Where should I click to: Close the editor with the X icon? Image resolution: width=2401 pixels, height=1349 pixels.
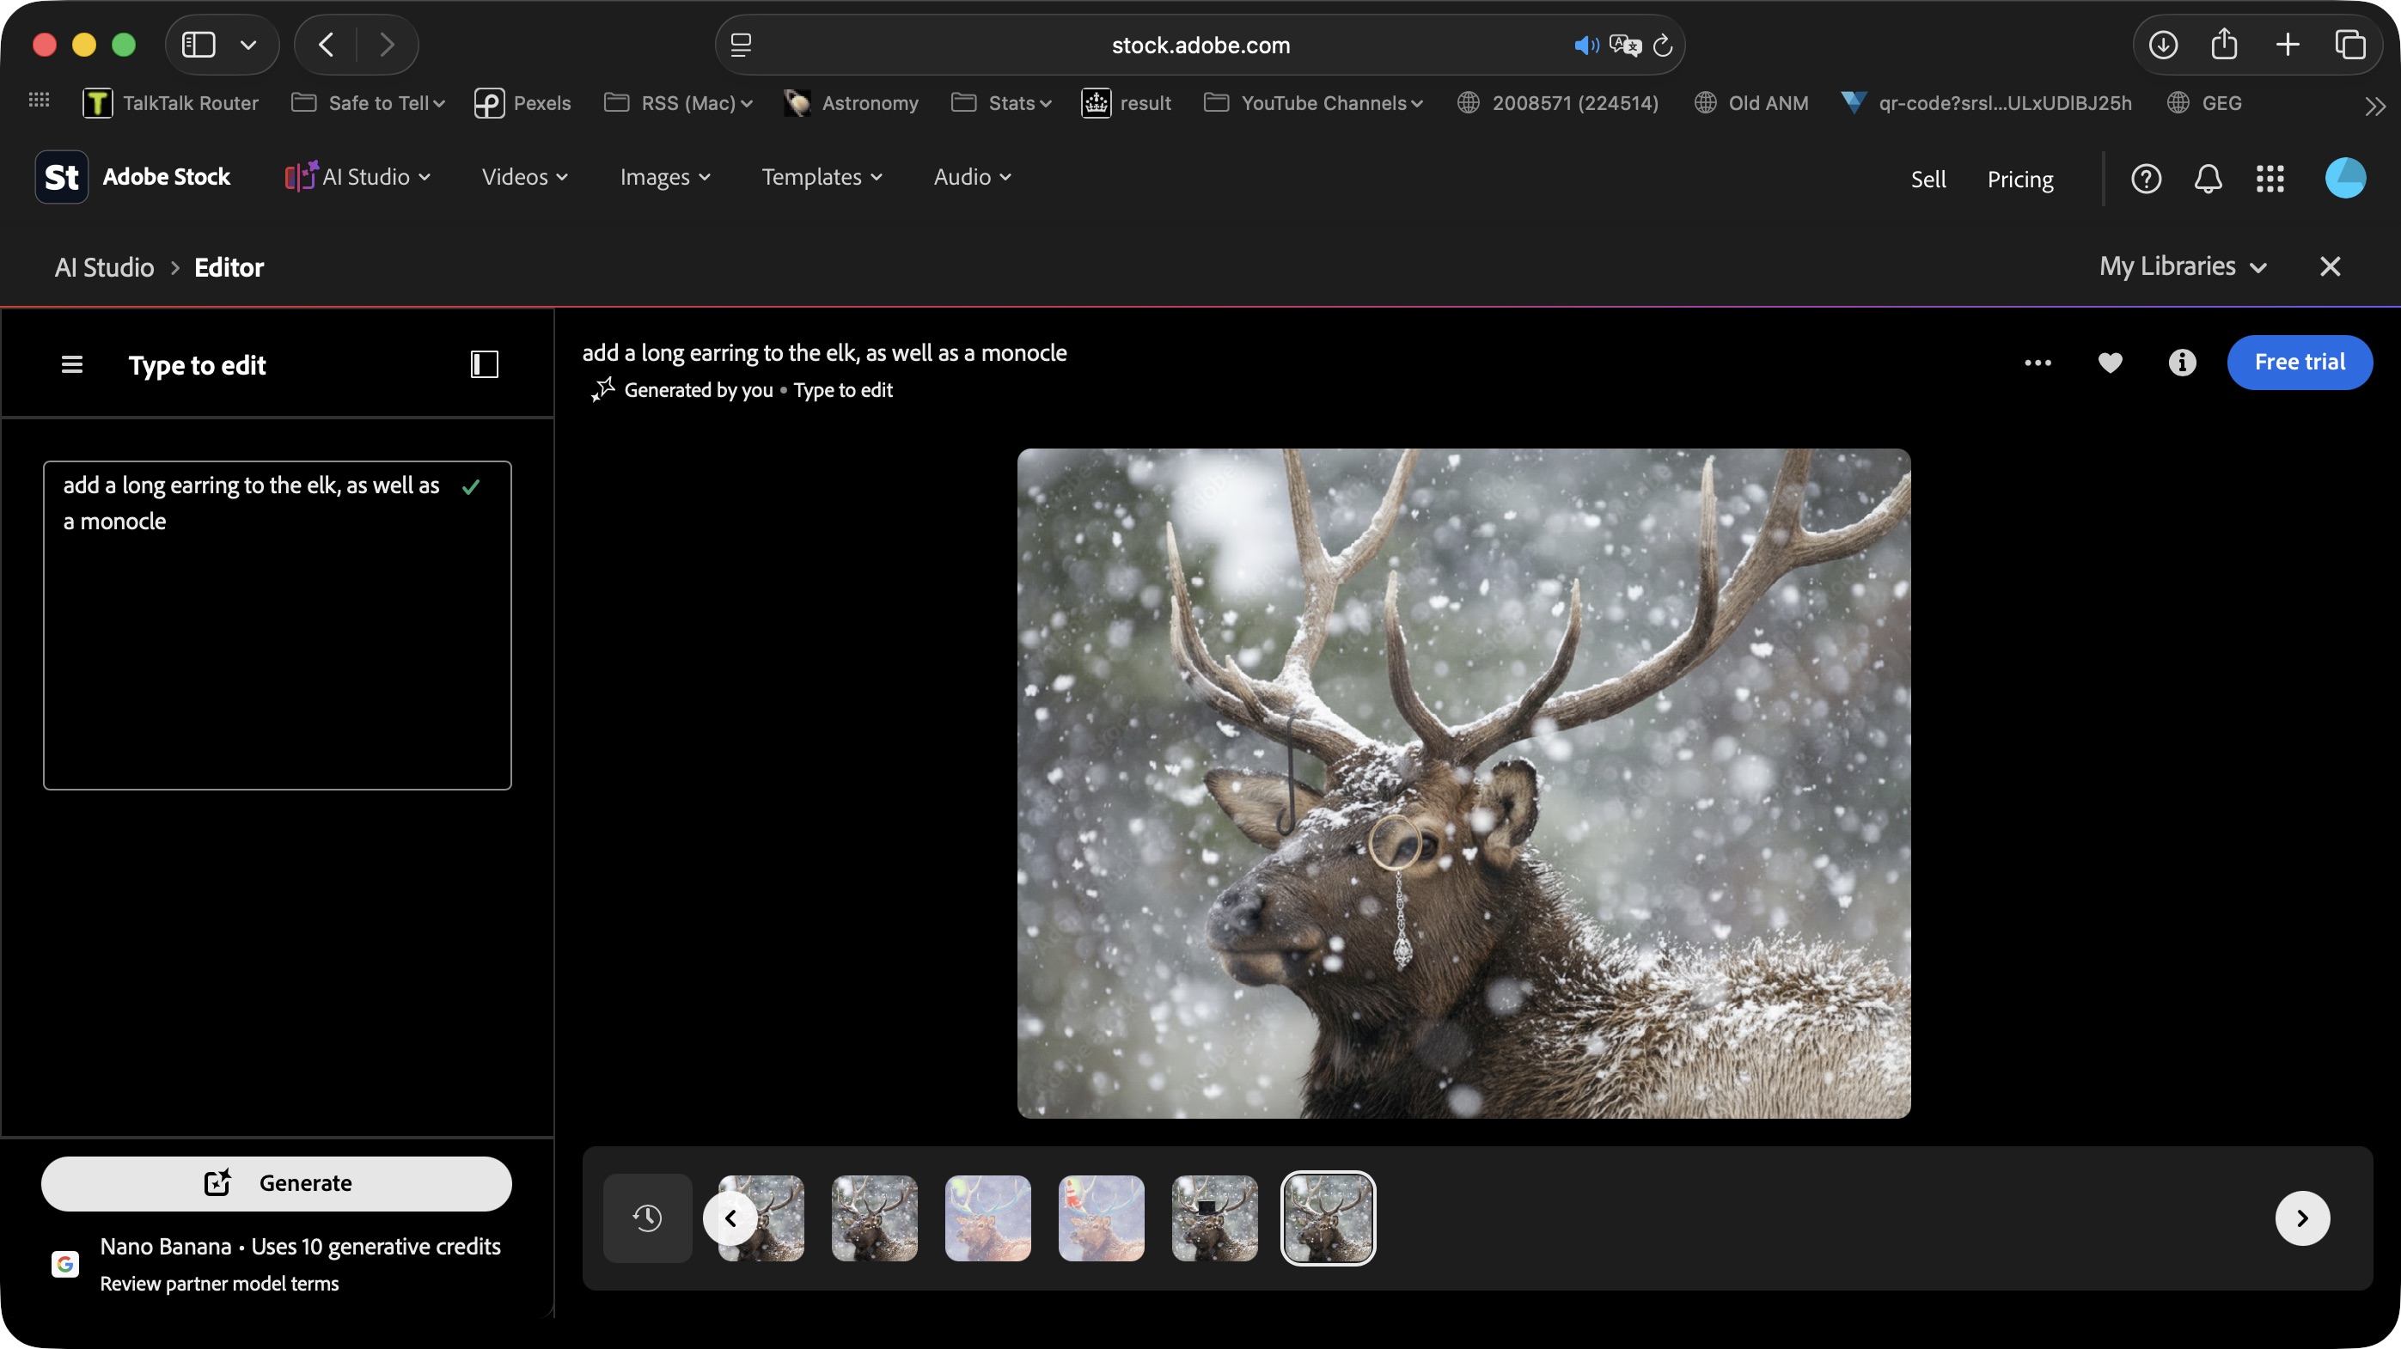[x=2331, y=266]
